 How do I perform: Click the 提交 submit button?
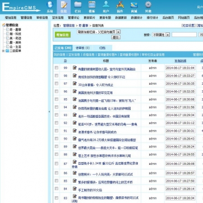(116, 37)
